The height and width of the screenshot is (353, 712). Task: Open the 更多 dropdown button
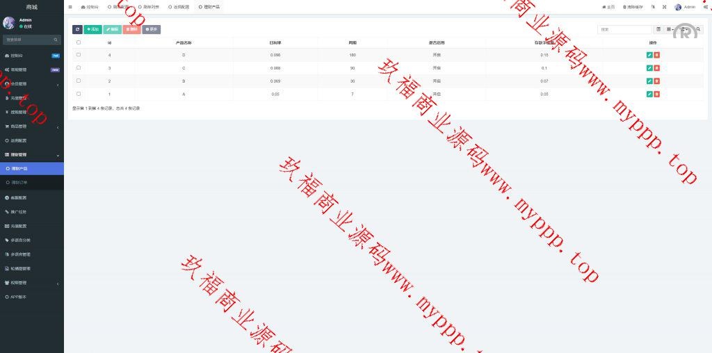click(x=152, y=29)
